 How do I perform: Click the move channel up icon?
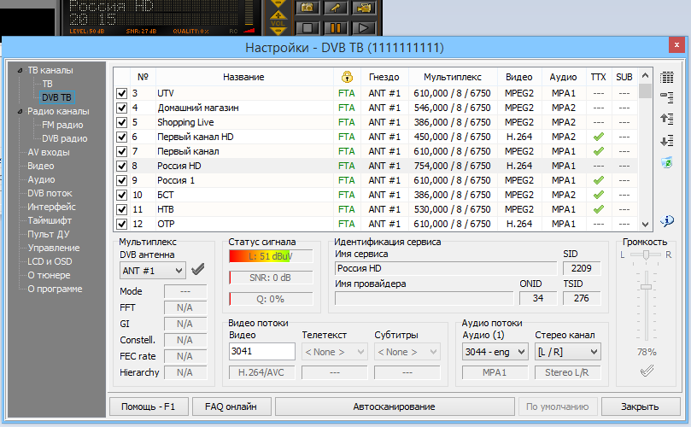[x=667, y=119]
